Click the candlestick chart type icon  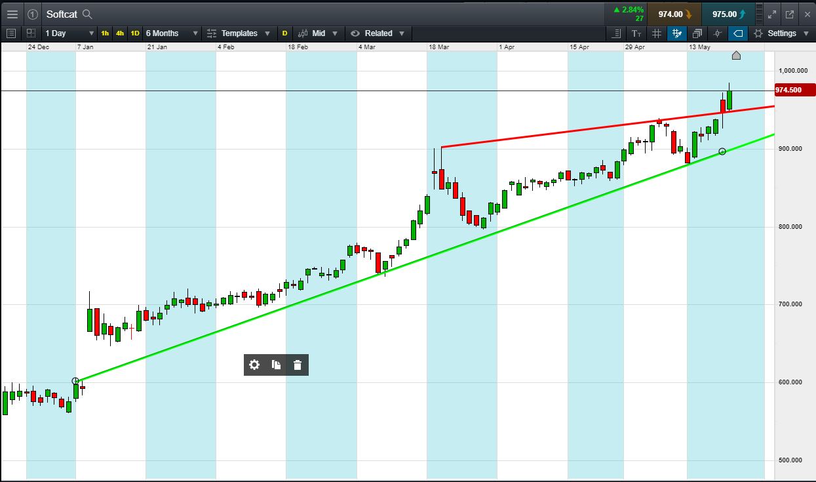tap(302, 33)
